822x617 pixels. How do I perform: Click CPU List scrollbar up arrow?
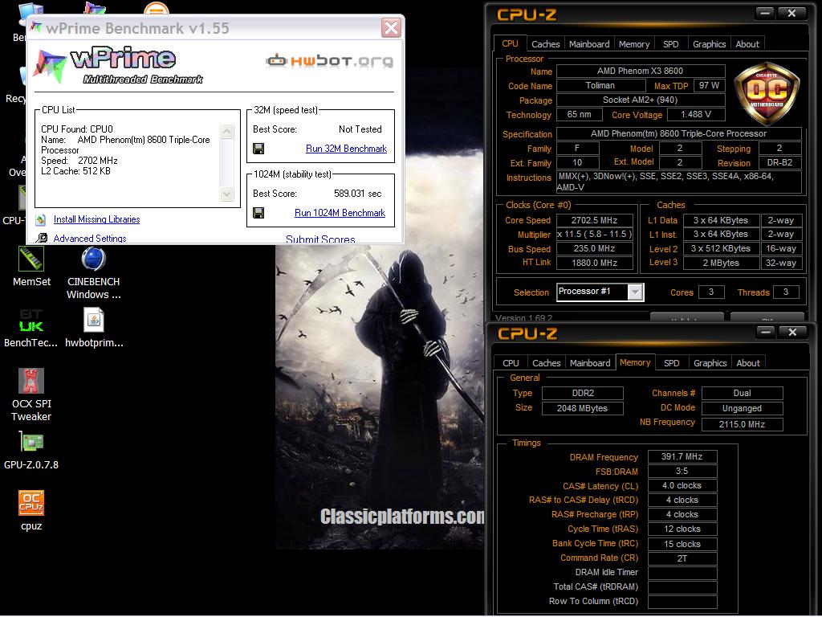227,131
